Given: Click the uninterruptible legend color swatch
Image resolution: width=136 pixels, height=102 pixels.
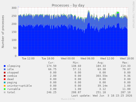Looking at the screenshot, I should click(x=5, y=86).
